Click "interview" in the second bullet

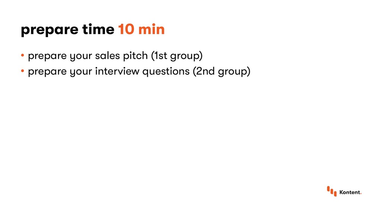(x=117, y=71)
